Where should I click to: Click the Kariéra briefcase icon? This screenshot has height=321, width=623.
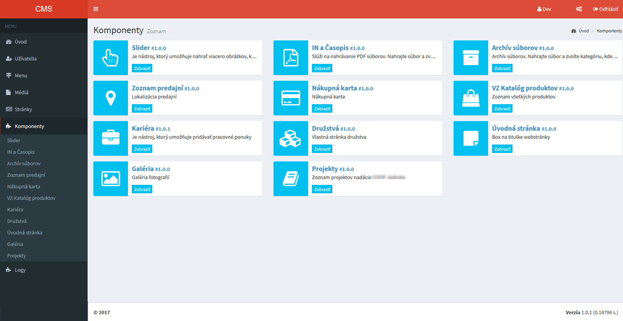tap(111, 138)
